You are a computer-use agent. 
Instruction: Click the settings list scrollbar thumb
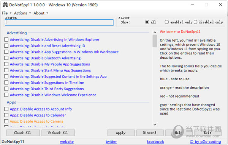click(155, 41)
